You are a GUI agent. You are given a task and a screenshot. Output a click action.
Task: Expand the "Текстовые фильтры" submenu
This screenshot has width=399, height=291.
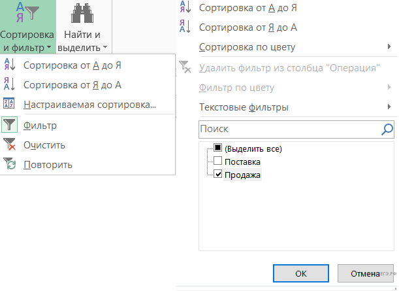click(389, 107)
